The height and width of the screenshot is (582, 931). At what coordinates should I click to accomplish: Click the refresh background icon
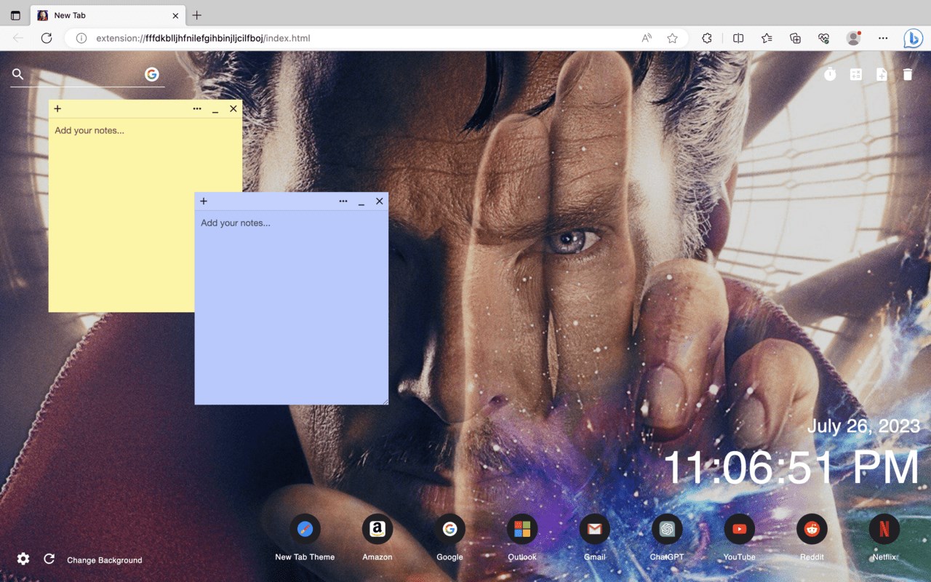[49, 559]
